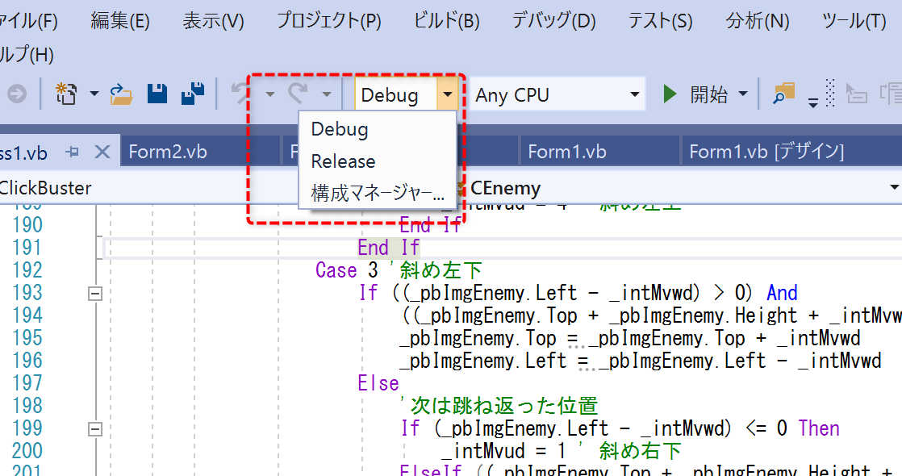Switch to the Form2.vb tab
Screen dimensions: 902x476
pos(200,152)
